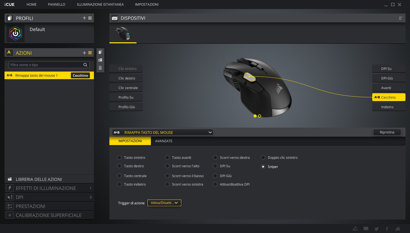The width and height of the screenshot is (410, 233).
Task: Switch to first mouse view dot
Action: [x=255, y=116]
